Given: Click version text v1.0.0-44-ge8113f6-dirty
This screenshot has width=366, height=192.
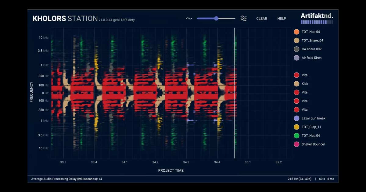Looking at the screenshot, I should coord(117,20).
